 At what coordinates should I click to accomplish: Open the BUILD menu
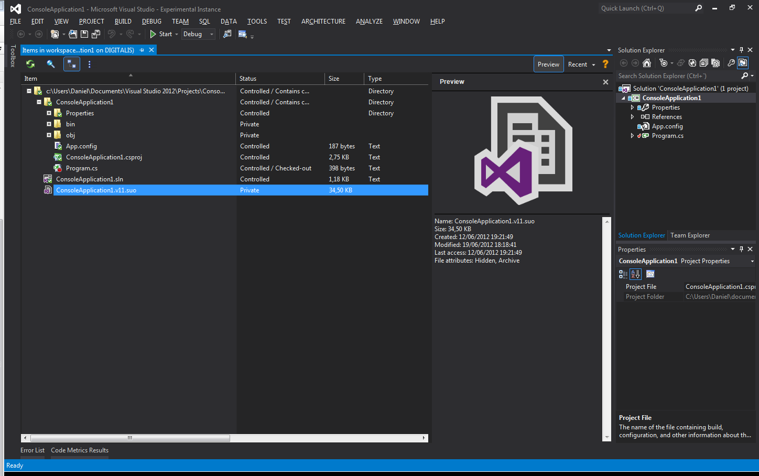[x=123, y=21]
